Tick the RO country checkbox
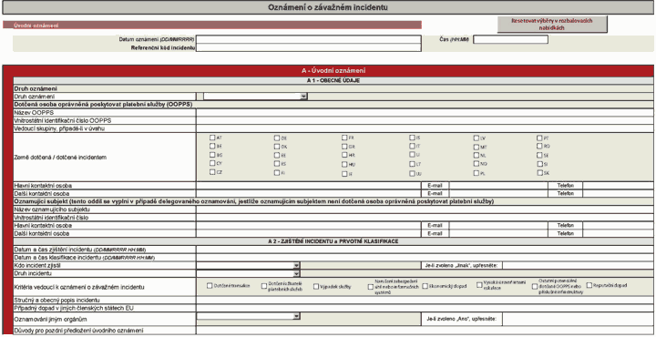656x337 pixels. point(539,146)
